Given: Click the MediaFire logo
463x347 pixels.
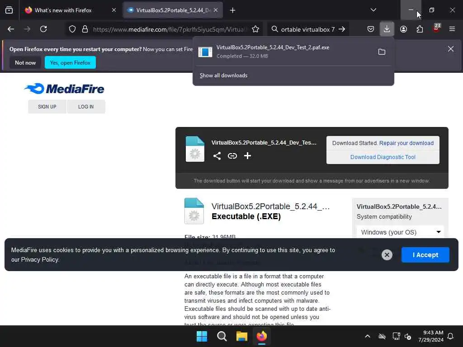Looking at the screenshot, I should [x=64, y=89].
